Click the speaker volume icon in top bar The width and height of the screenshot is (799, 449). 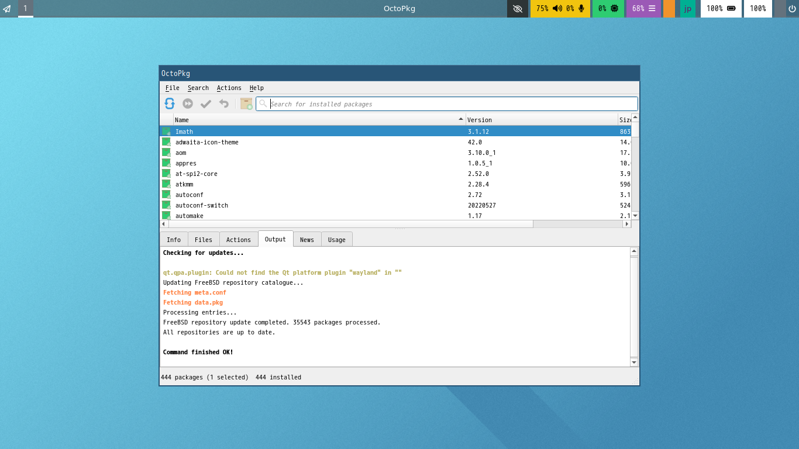pyautogui.click(x=557, y=9)
